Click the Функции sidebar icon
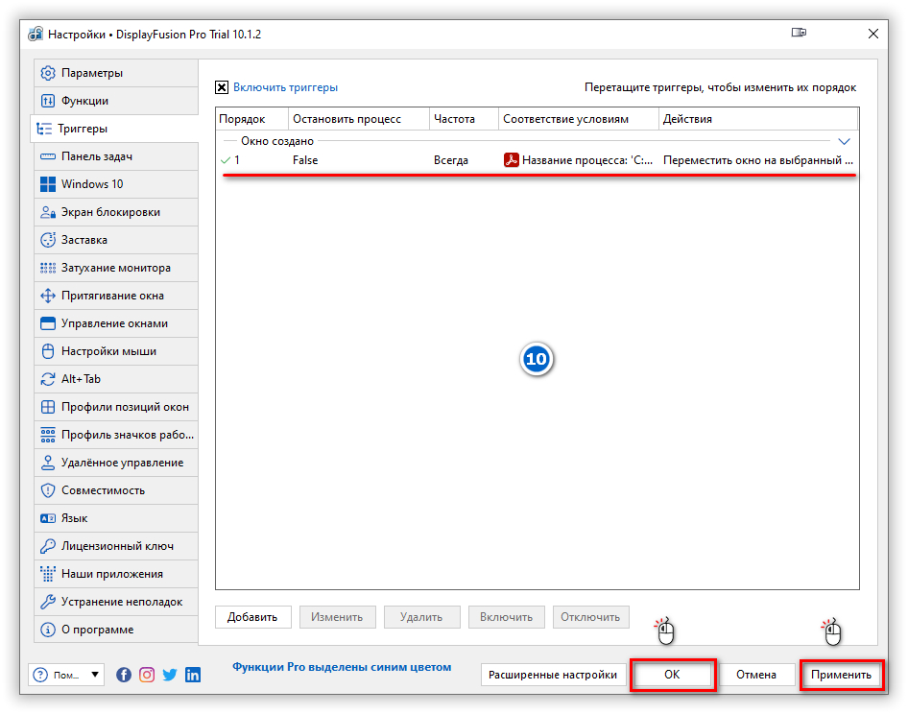The height and width of the screenshot is (714, 908). 47,101
